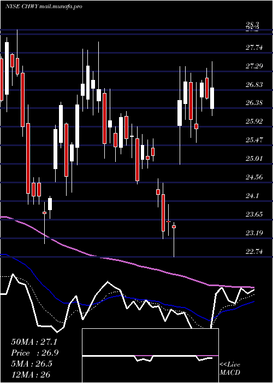The height and width of the screenshot is (383, 273).
Task: Click the last white candlestick on the right
Action: click(212, 98)
